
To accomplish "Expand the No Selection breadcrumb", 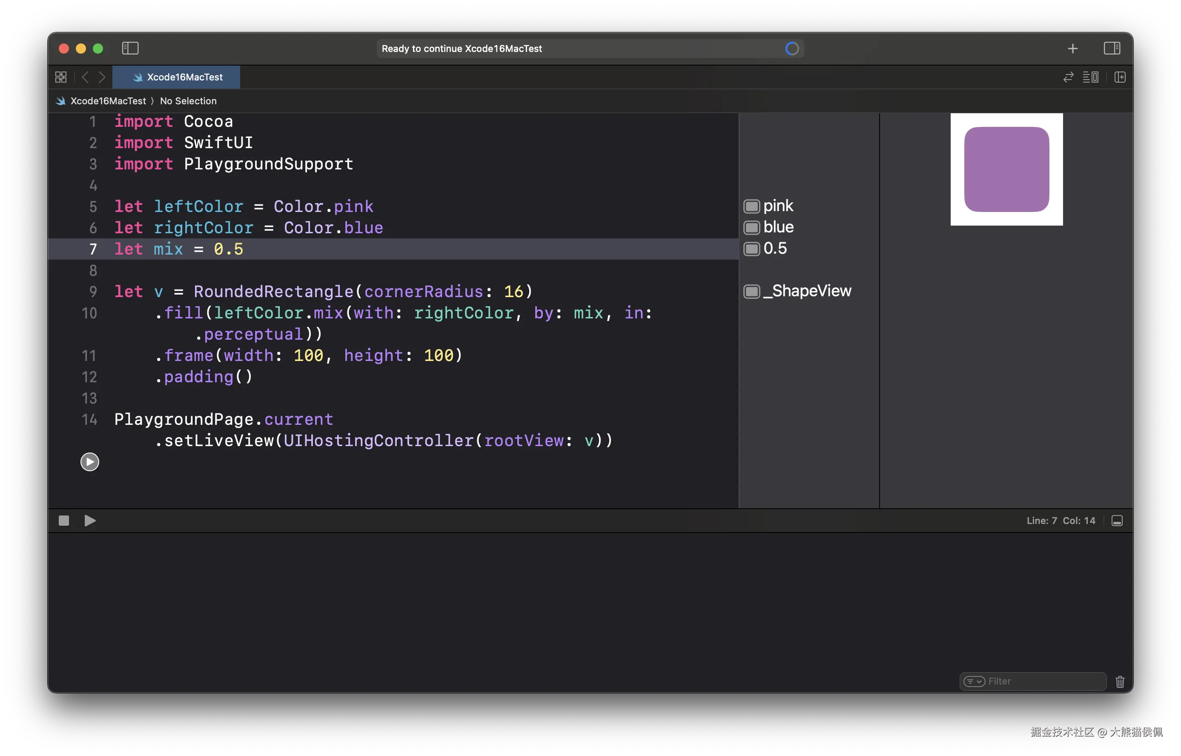I will tap(188, 101).
